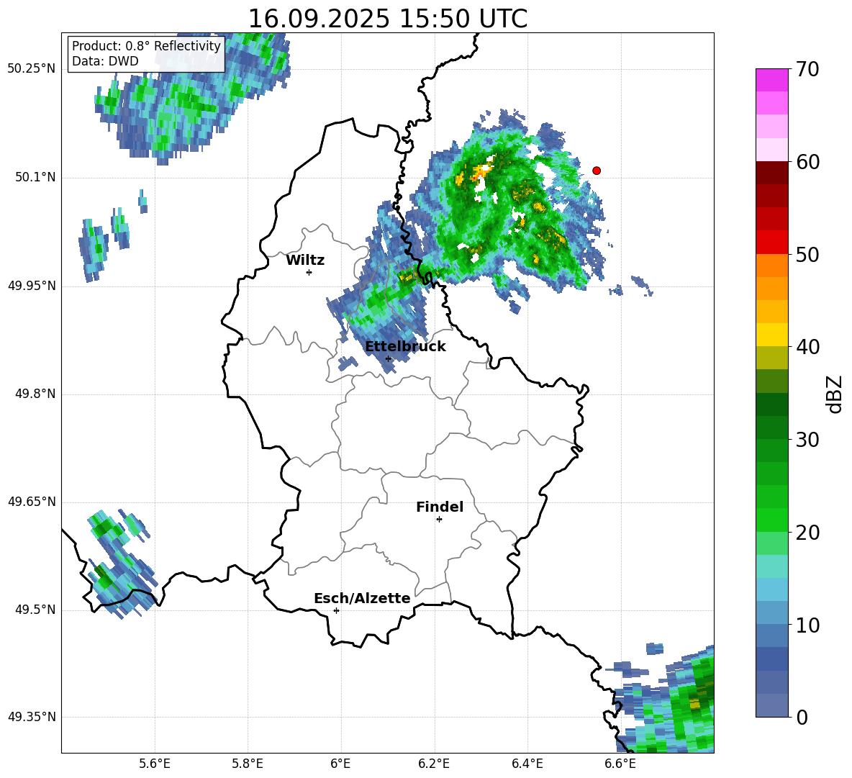Click the 6.6°E longitude label
Screen dimensions: 852x778
tap(620, 764)
